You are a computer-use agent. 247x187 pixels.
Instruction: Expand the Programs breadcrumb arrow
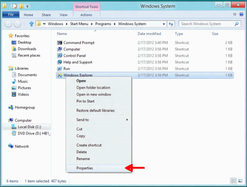click(115, 24)
